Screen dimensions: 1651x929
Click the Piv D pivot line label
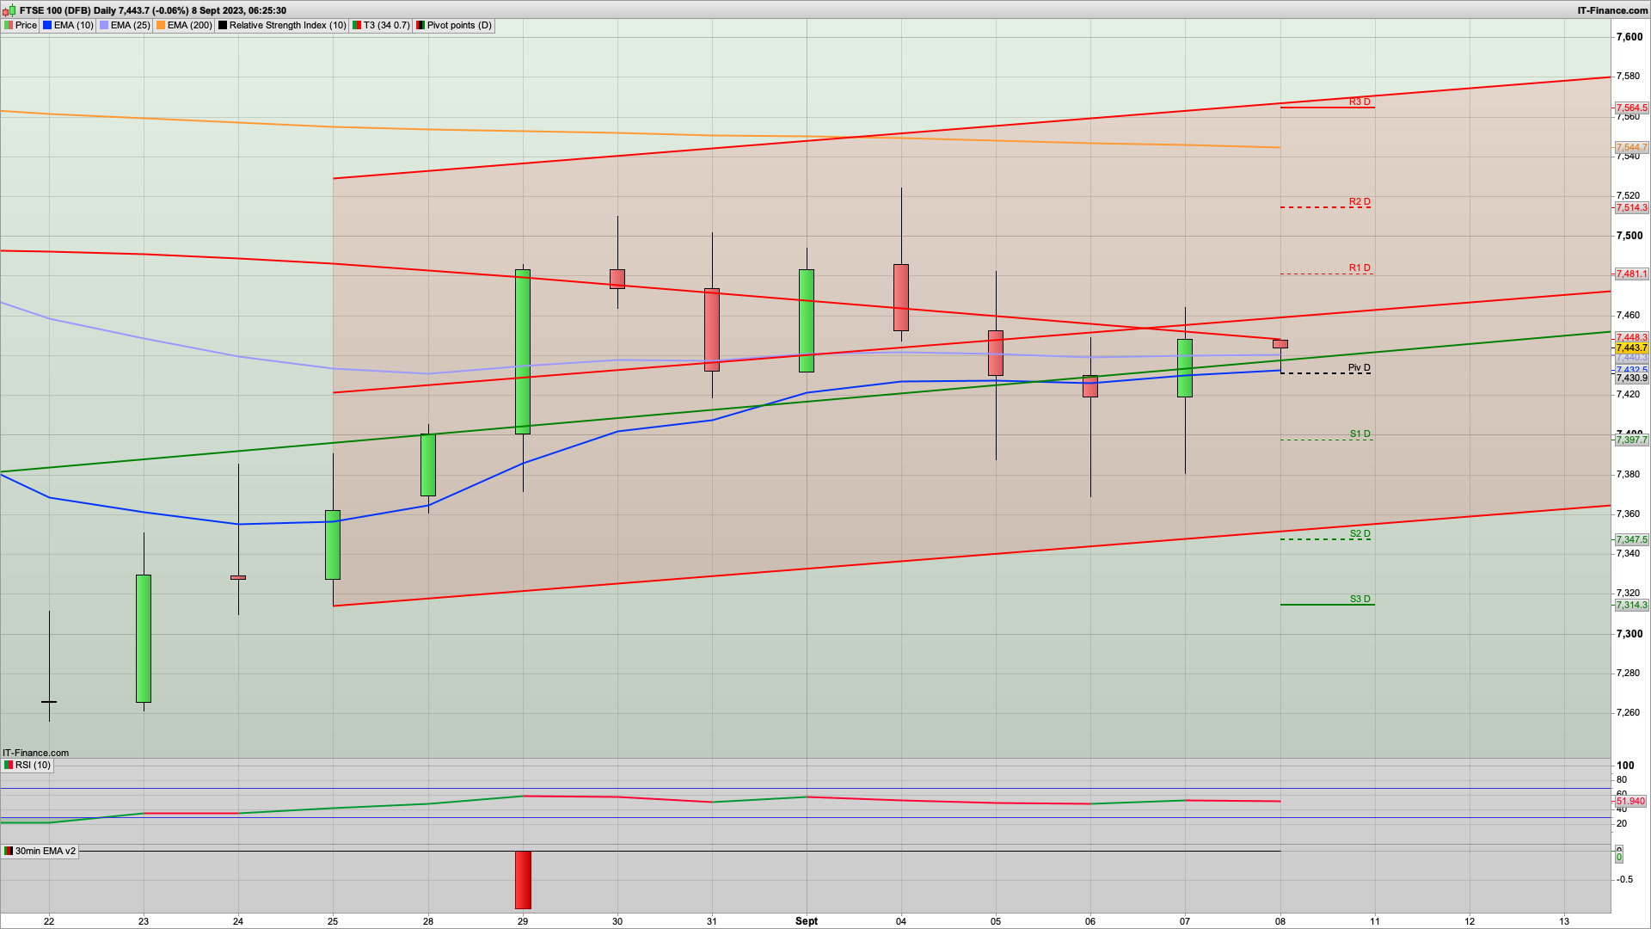click(1359, 368)
